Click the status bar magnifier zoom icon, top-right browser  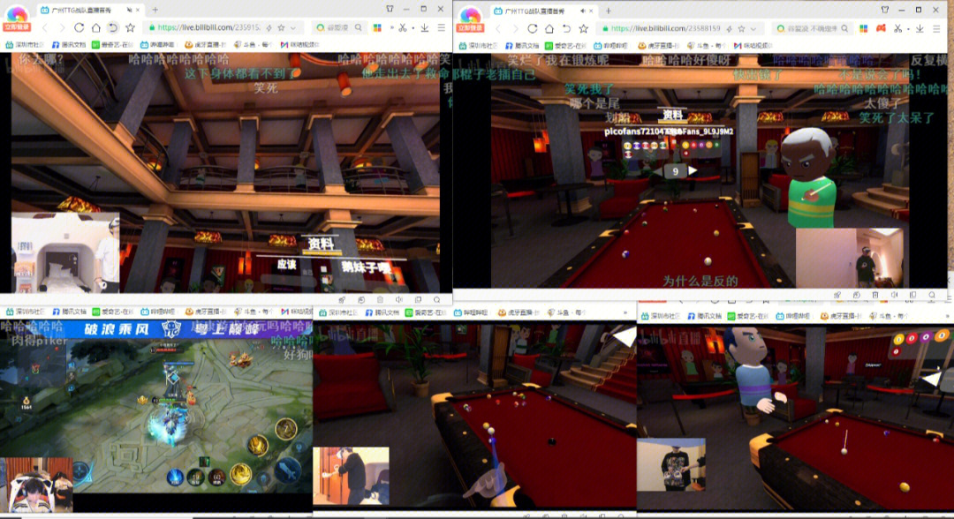coord(932,295)
